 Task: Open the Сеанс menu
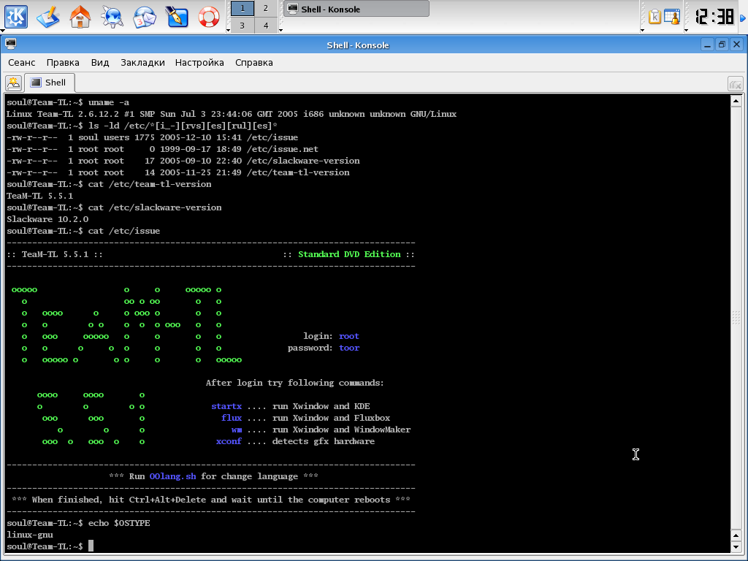click(x=21, y=63)
